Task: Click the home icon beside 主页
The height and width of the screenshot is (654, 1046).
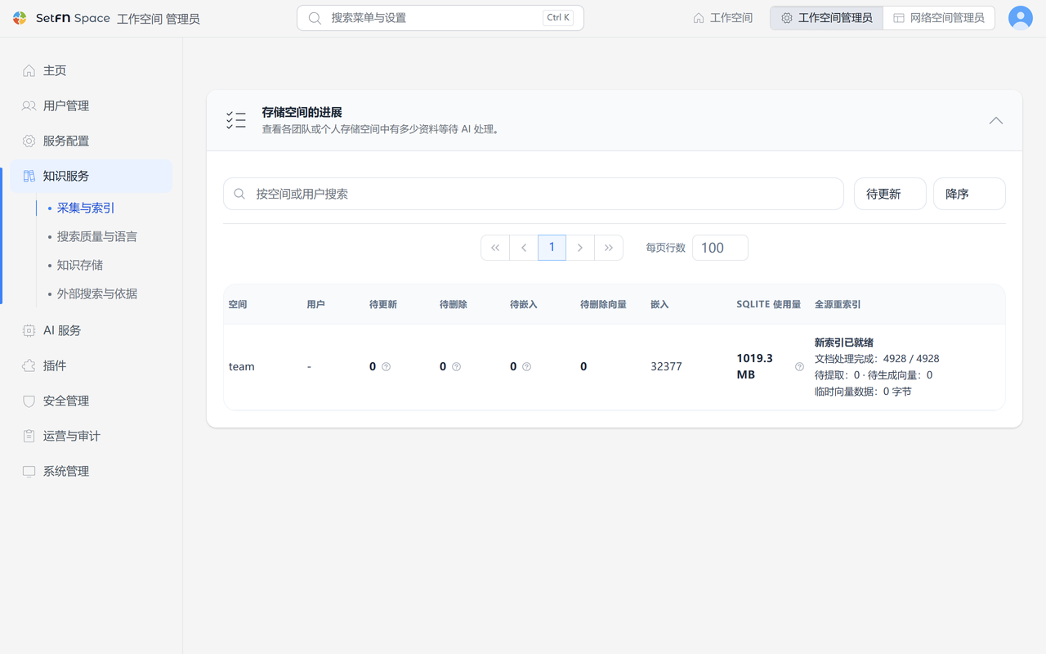Action: tap(29, 70)
